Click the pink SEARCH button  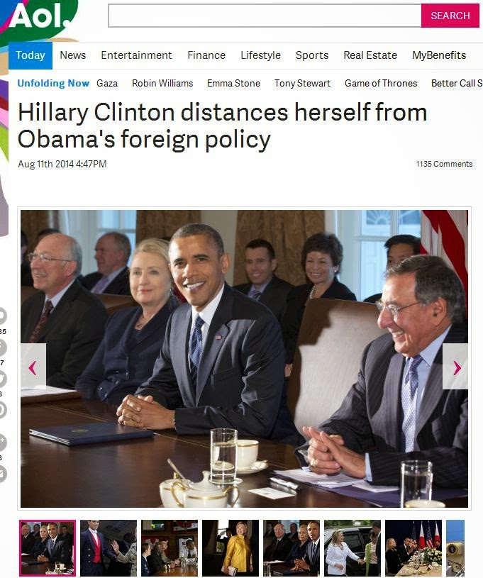click(x=450, y=16)
